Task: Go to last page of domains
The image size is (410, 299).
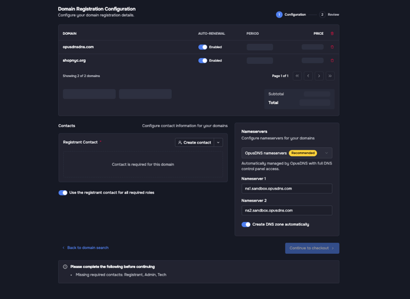Action: pos(330,76)
